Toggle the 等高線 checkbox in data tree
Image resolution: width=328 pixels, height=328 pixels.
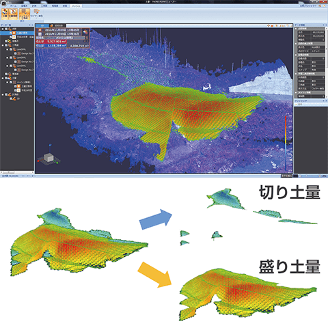tap(6, 74)
